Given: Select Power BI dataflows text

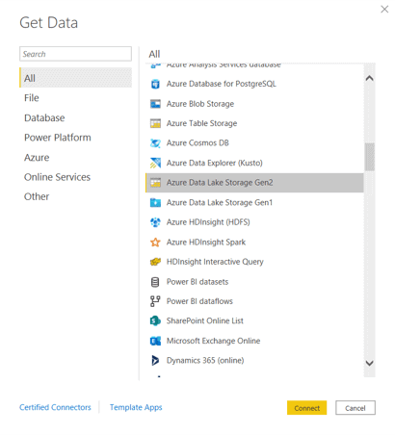Looking at the screenshot, I should [199, 301].
